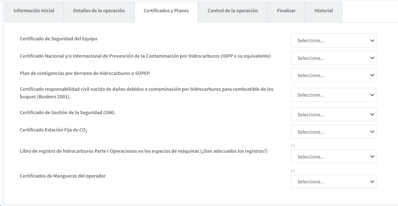
Task: Open the Detalles de la operación tab
Action: tap(99, 11)
